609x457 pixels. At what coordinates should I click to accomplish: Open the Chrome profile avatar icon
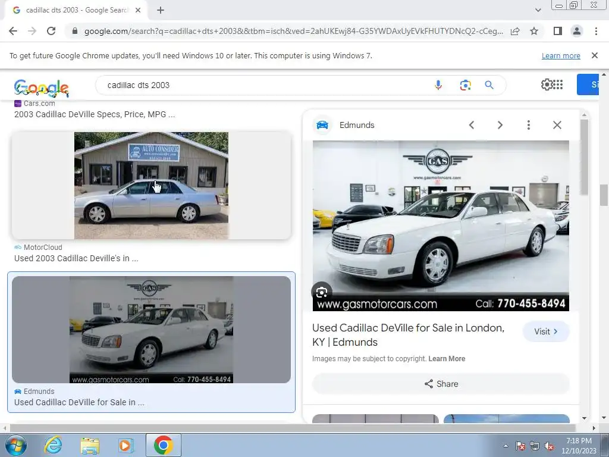[577, 31]
